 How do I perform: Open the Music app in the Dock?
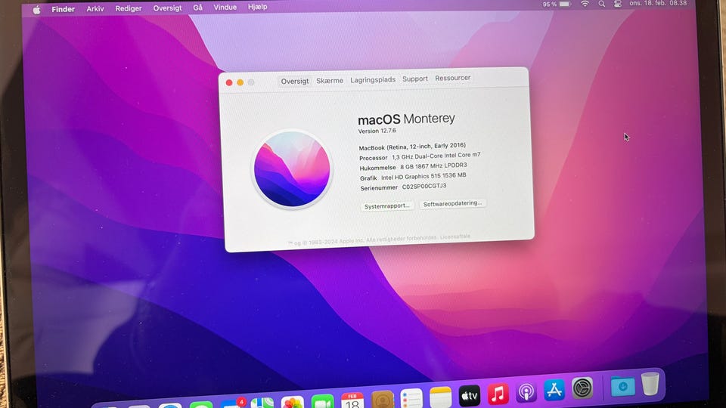pyautogui.click(x=498, y=394)
